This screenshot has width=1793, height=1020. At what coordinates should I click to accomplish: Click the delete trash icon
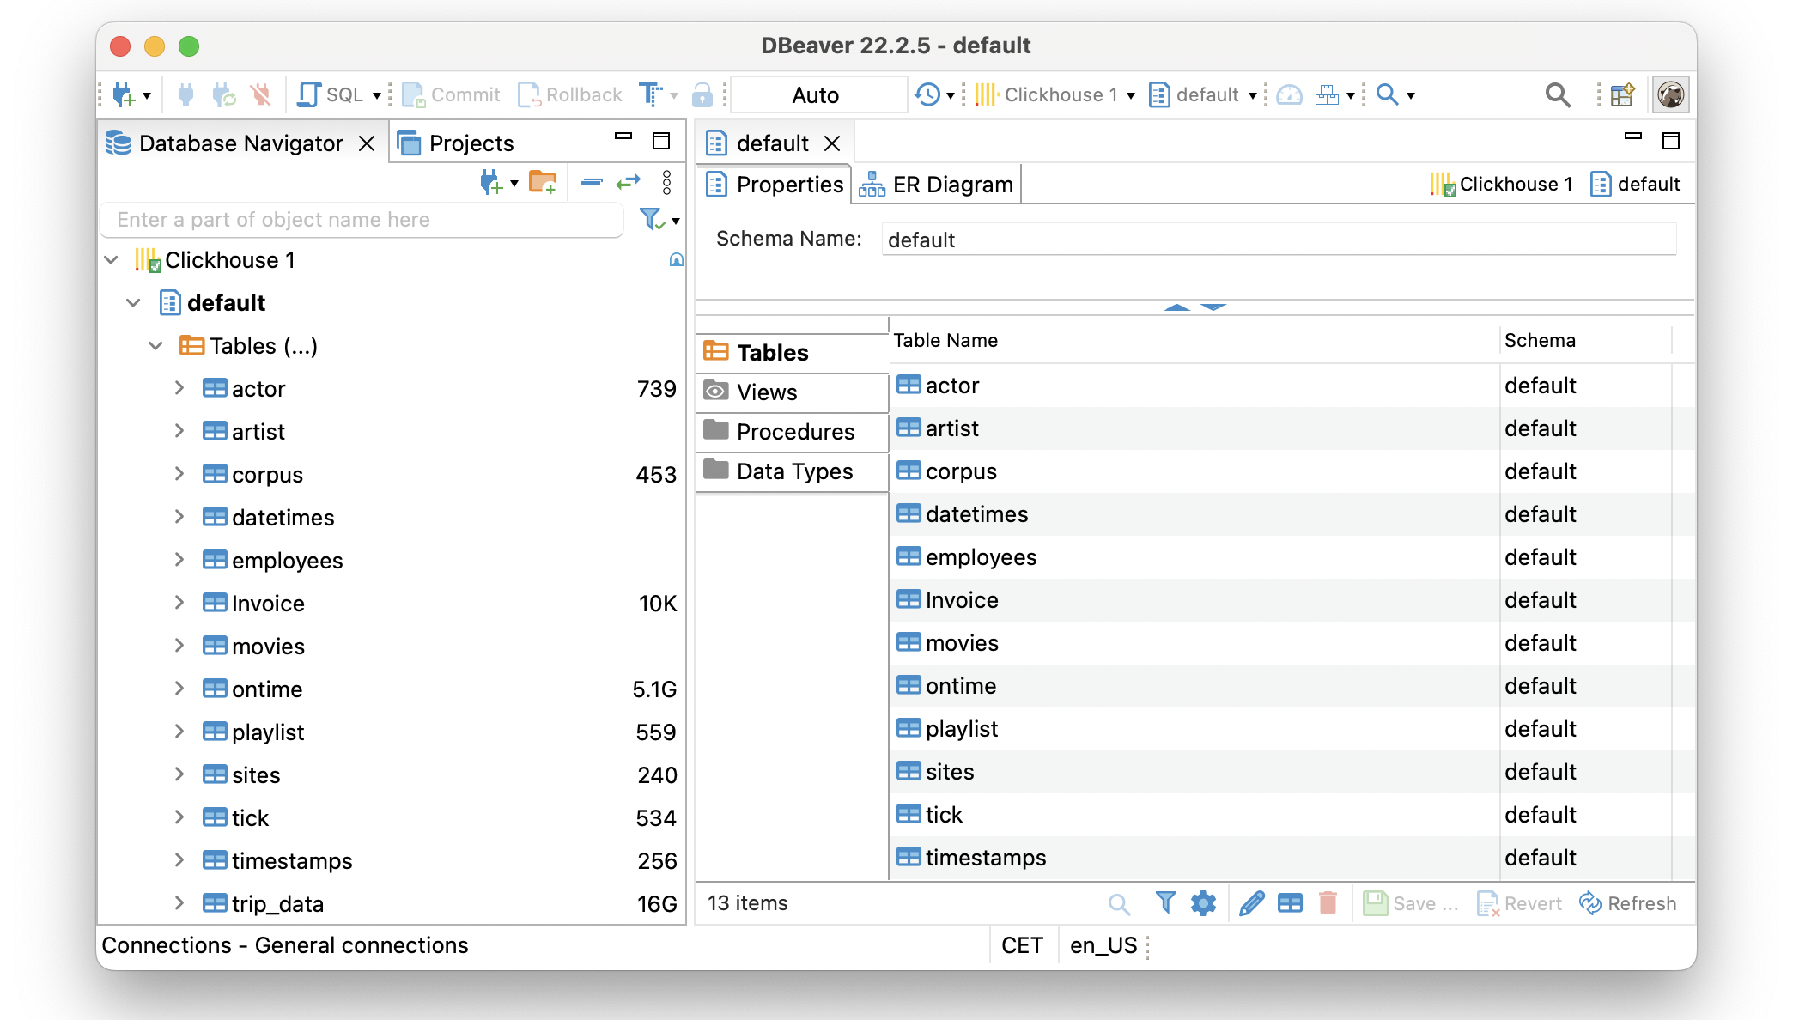tap(1328, 903)
